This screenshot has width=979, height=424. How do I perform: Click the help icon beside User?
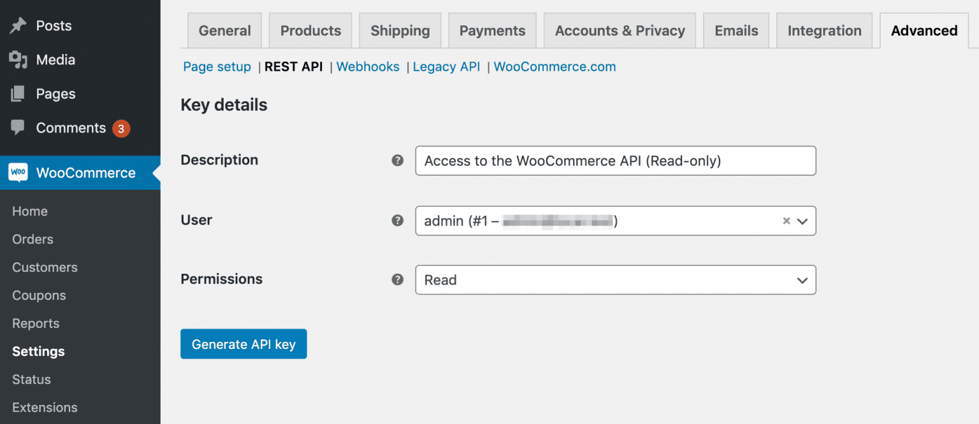coord(397,220)
